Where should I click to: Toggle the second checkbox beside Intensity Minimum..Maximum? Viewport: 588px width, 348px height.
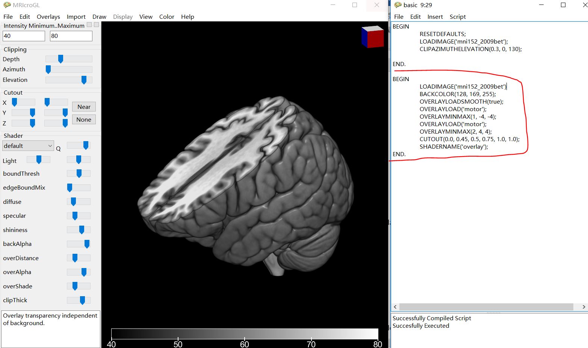96,25
